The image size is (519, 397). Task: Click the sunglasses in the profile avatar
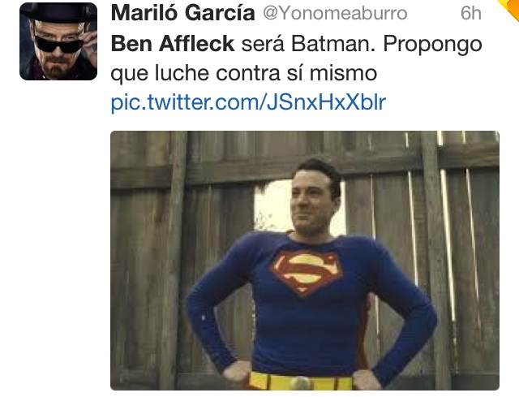58,44
